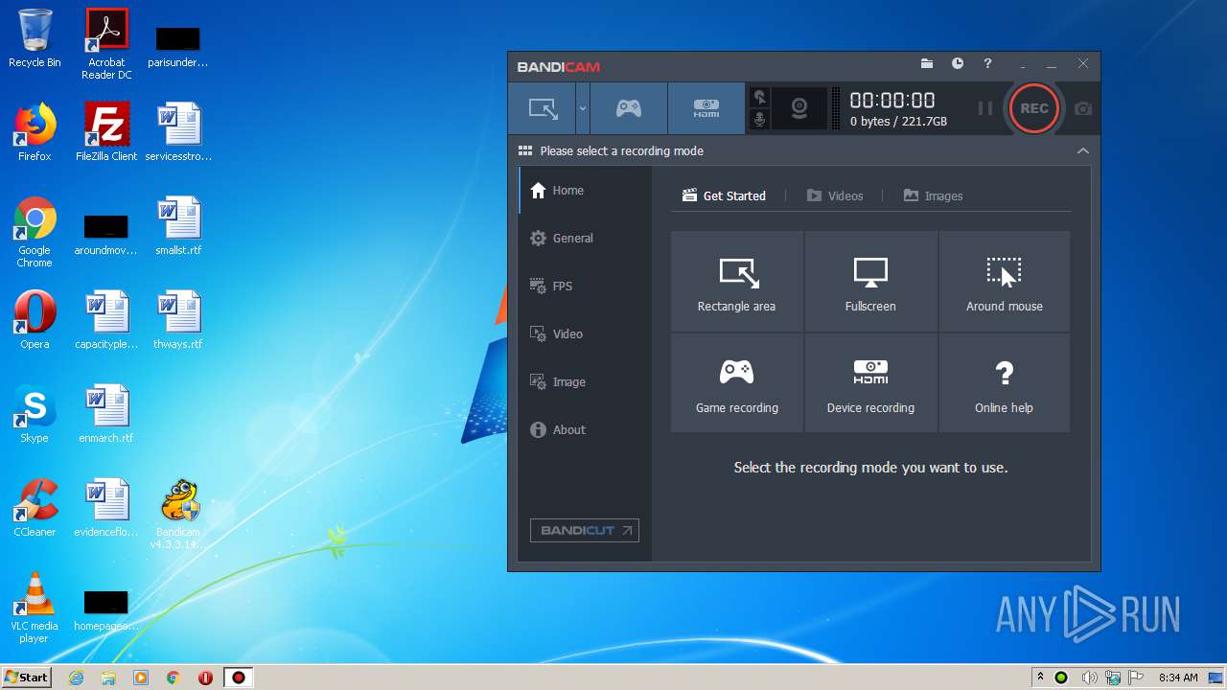Viewport: 1227px width, 690px height.
Task: Select the VLC media player desktop shortcut
Action: pos(35,607)
